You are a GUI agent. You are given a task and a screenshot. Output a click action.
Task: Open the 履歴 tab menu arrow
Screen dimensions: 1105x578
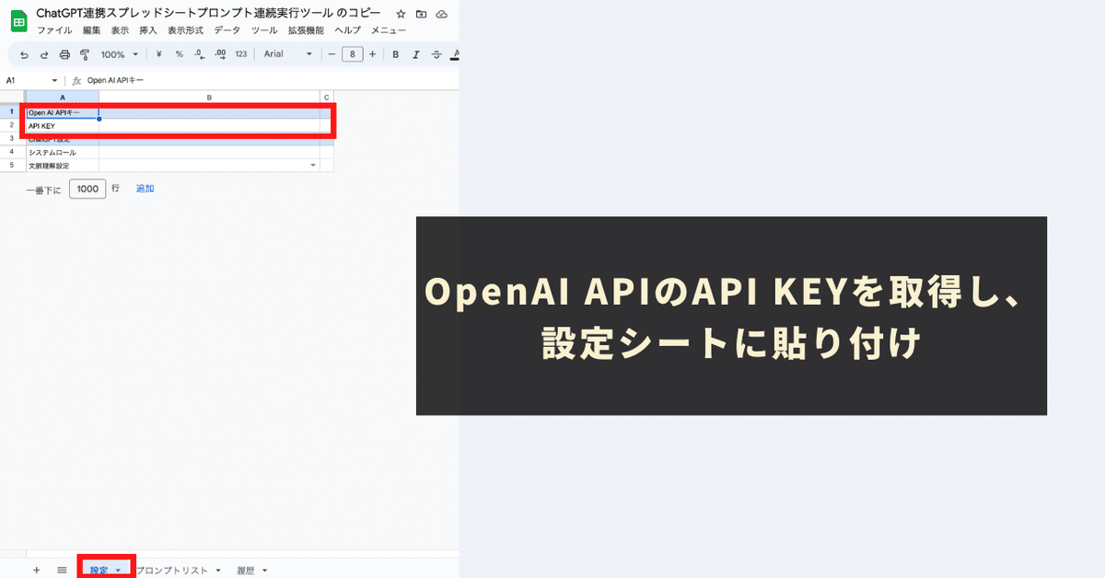click(x=264, y=571)
